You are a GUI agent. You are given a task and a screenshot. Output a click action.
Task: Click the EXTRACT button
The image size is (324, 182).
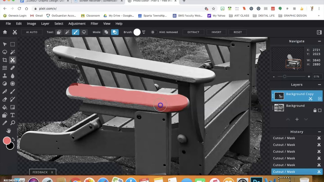point(193,32)
